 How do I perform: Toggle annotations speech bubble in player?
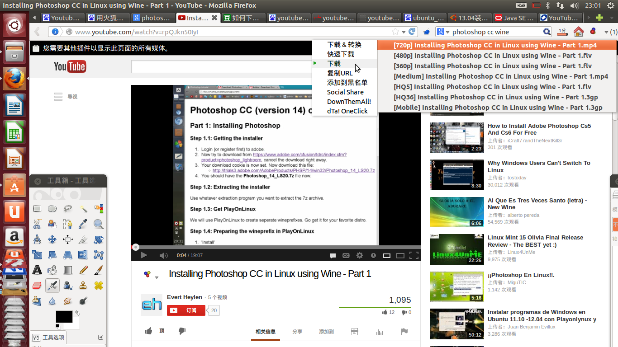pyautogui.click(x=333, y=256)
